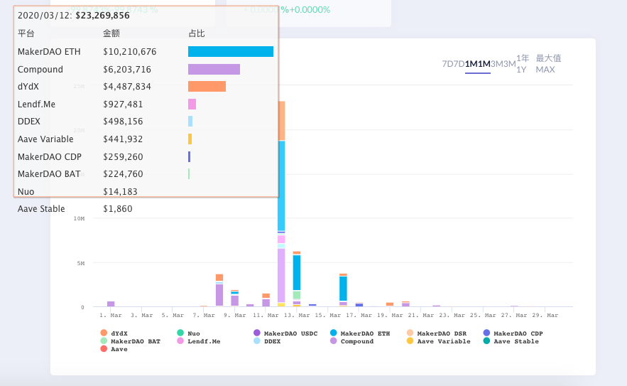Click the Compound legend dot
Image resolution: width=627 pixels, height=386 pixels.
[334, 341]
